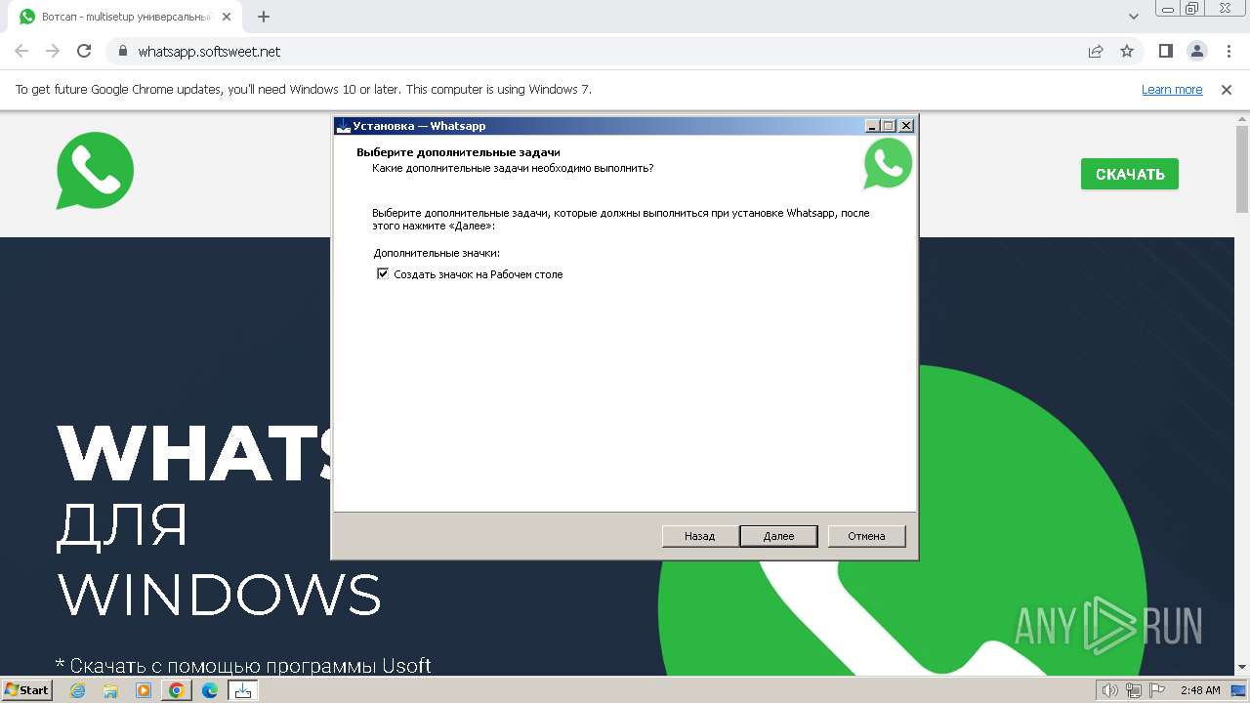Open Microsoft Edge from taskbar
Viewport: 1250px width, 703px height.
pyautogui.click(x=210, y=690)
